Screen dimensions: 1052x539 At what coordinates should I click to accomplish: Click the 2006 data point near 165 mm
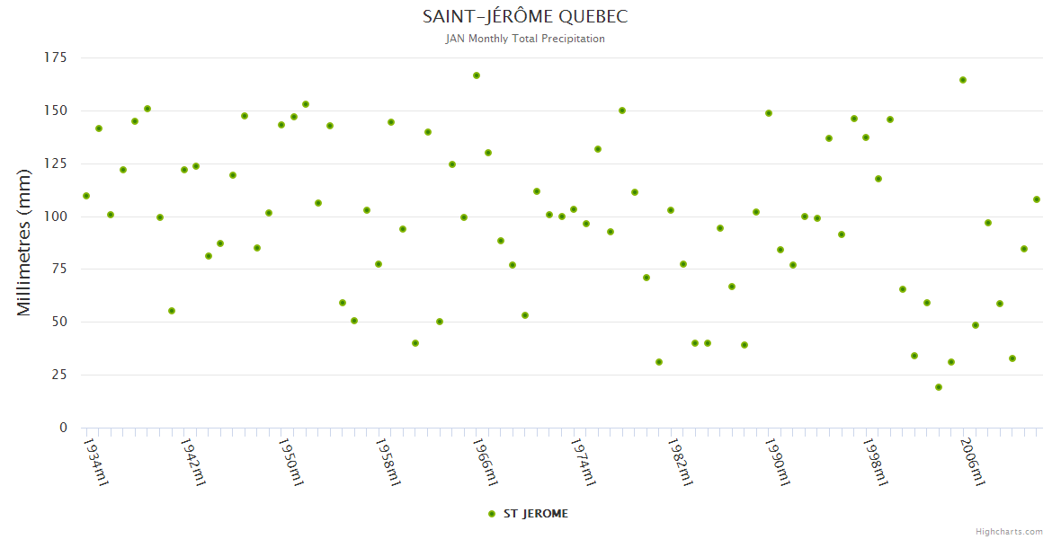coord(963,80)
